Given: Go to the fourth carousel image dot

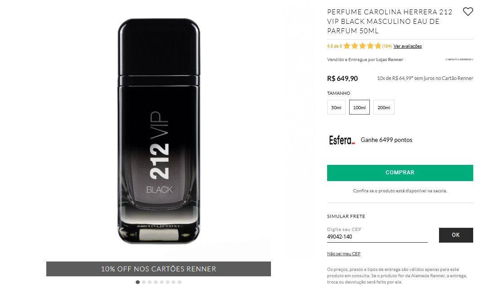Looking at the screenshot, I should 155,282.
